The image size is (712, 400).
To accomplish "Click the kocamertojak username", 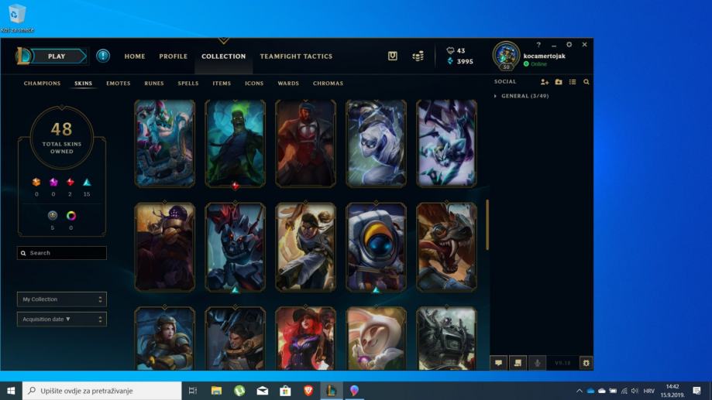I will click(544, 56).
